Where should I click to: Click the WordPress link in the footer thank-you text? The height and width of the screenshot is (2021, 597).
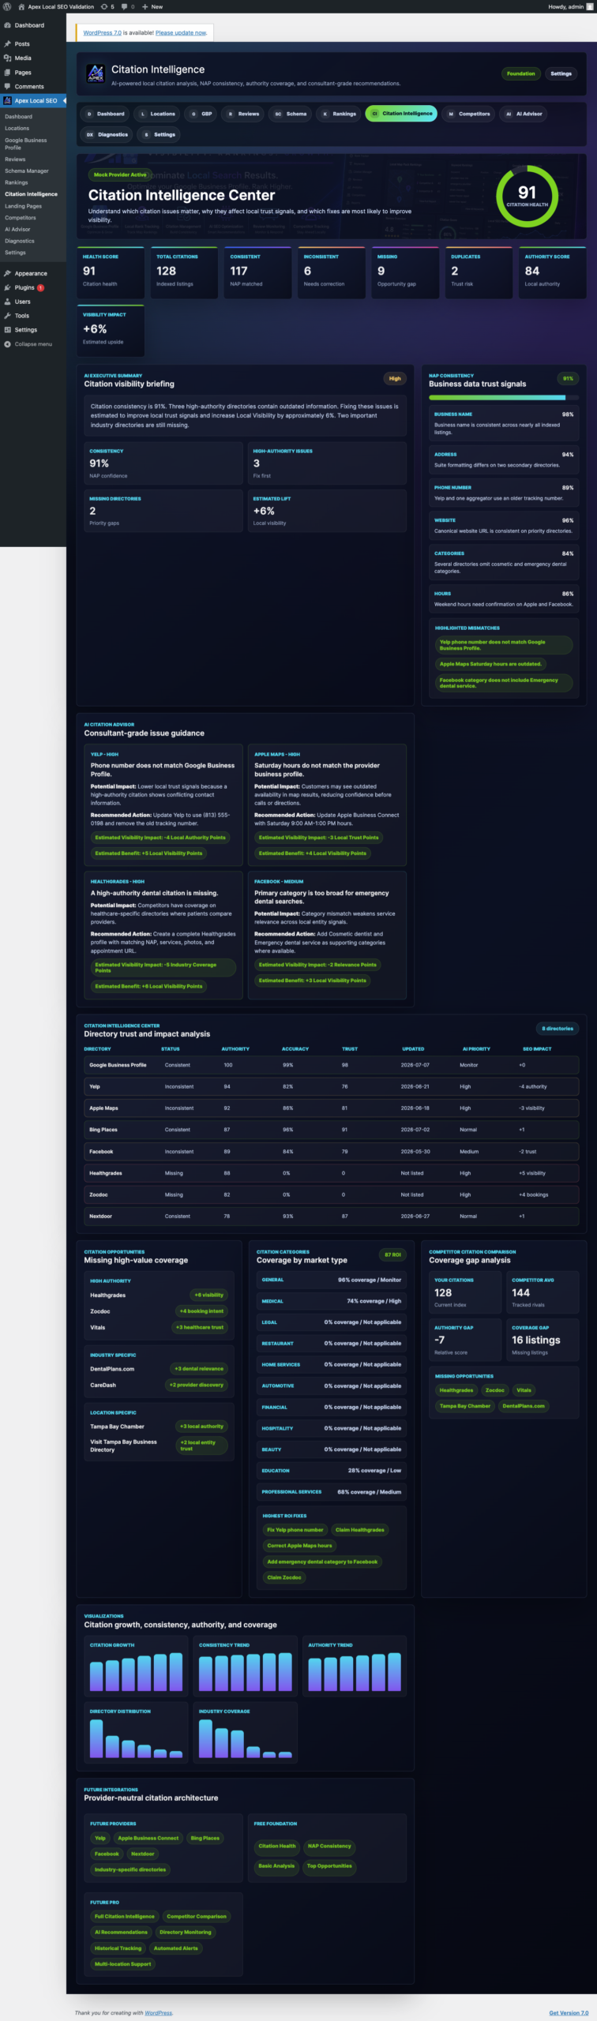(x=158, y=2012)
